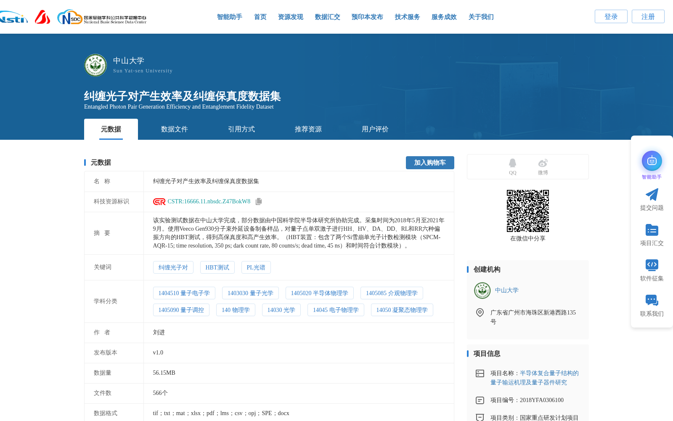Select the 14045 电子物理学 subject tag
The height and width of the screenshot is (421, 673).
[x=336, y=310]
